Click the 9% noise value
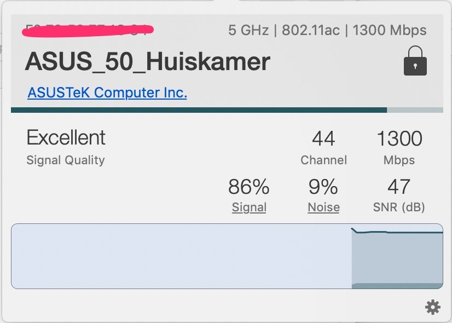 [323, 187]
